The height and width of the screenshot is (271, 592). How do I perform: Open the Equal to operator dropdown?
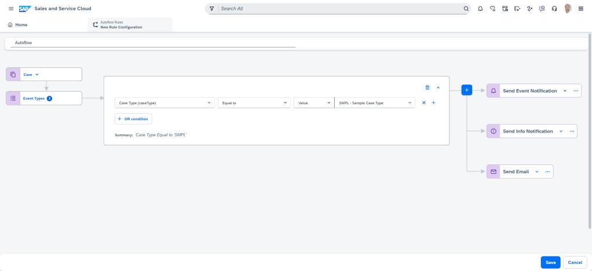coord(254,102)
